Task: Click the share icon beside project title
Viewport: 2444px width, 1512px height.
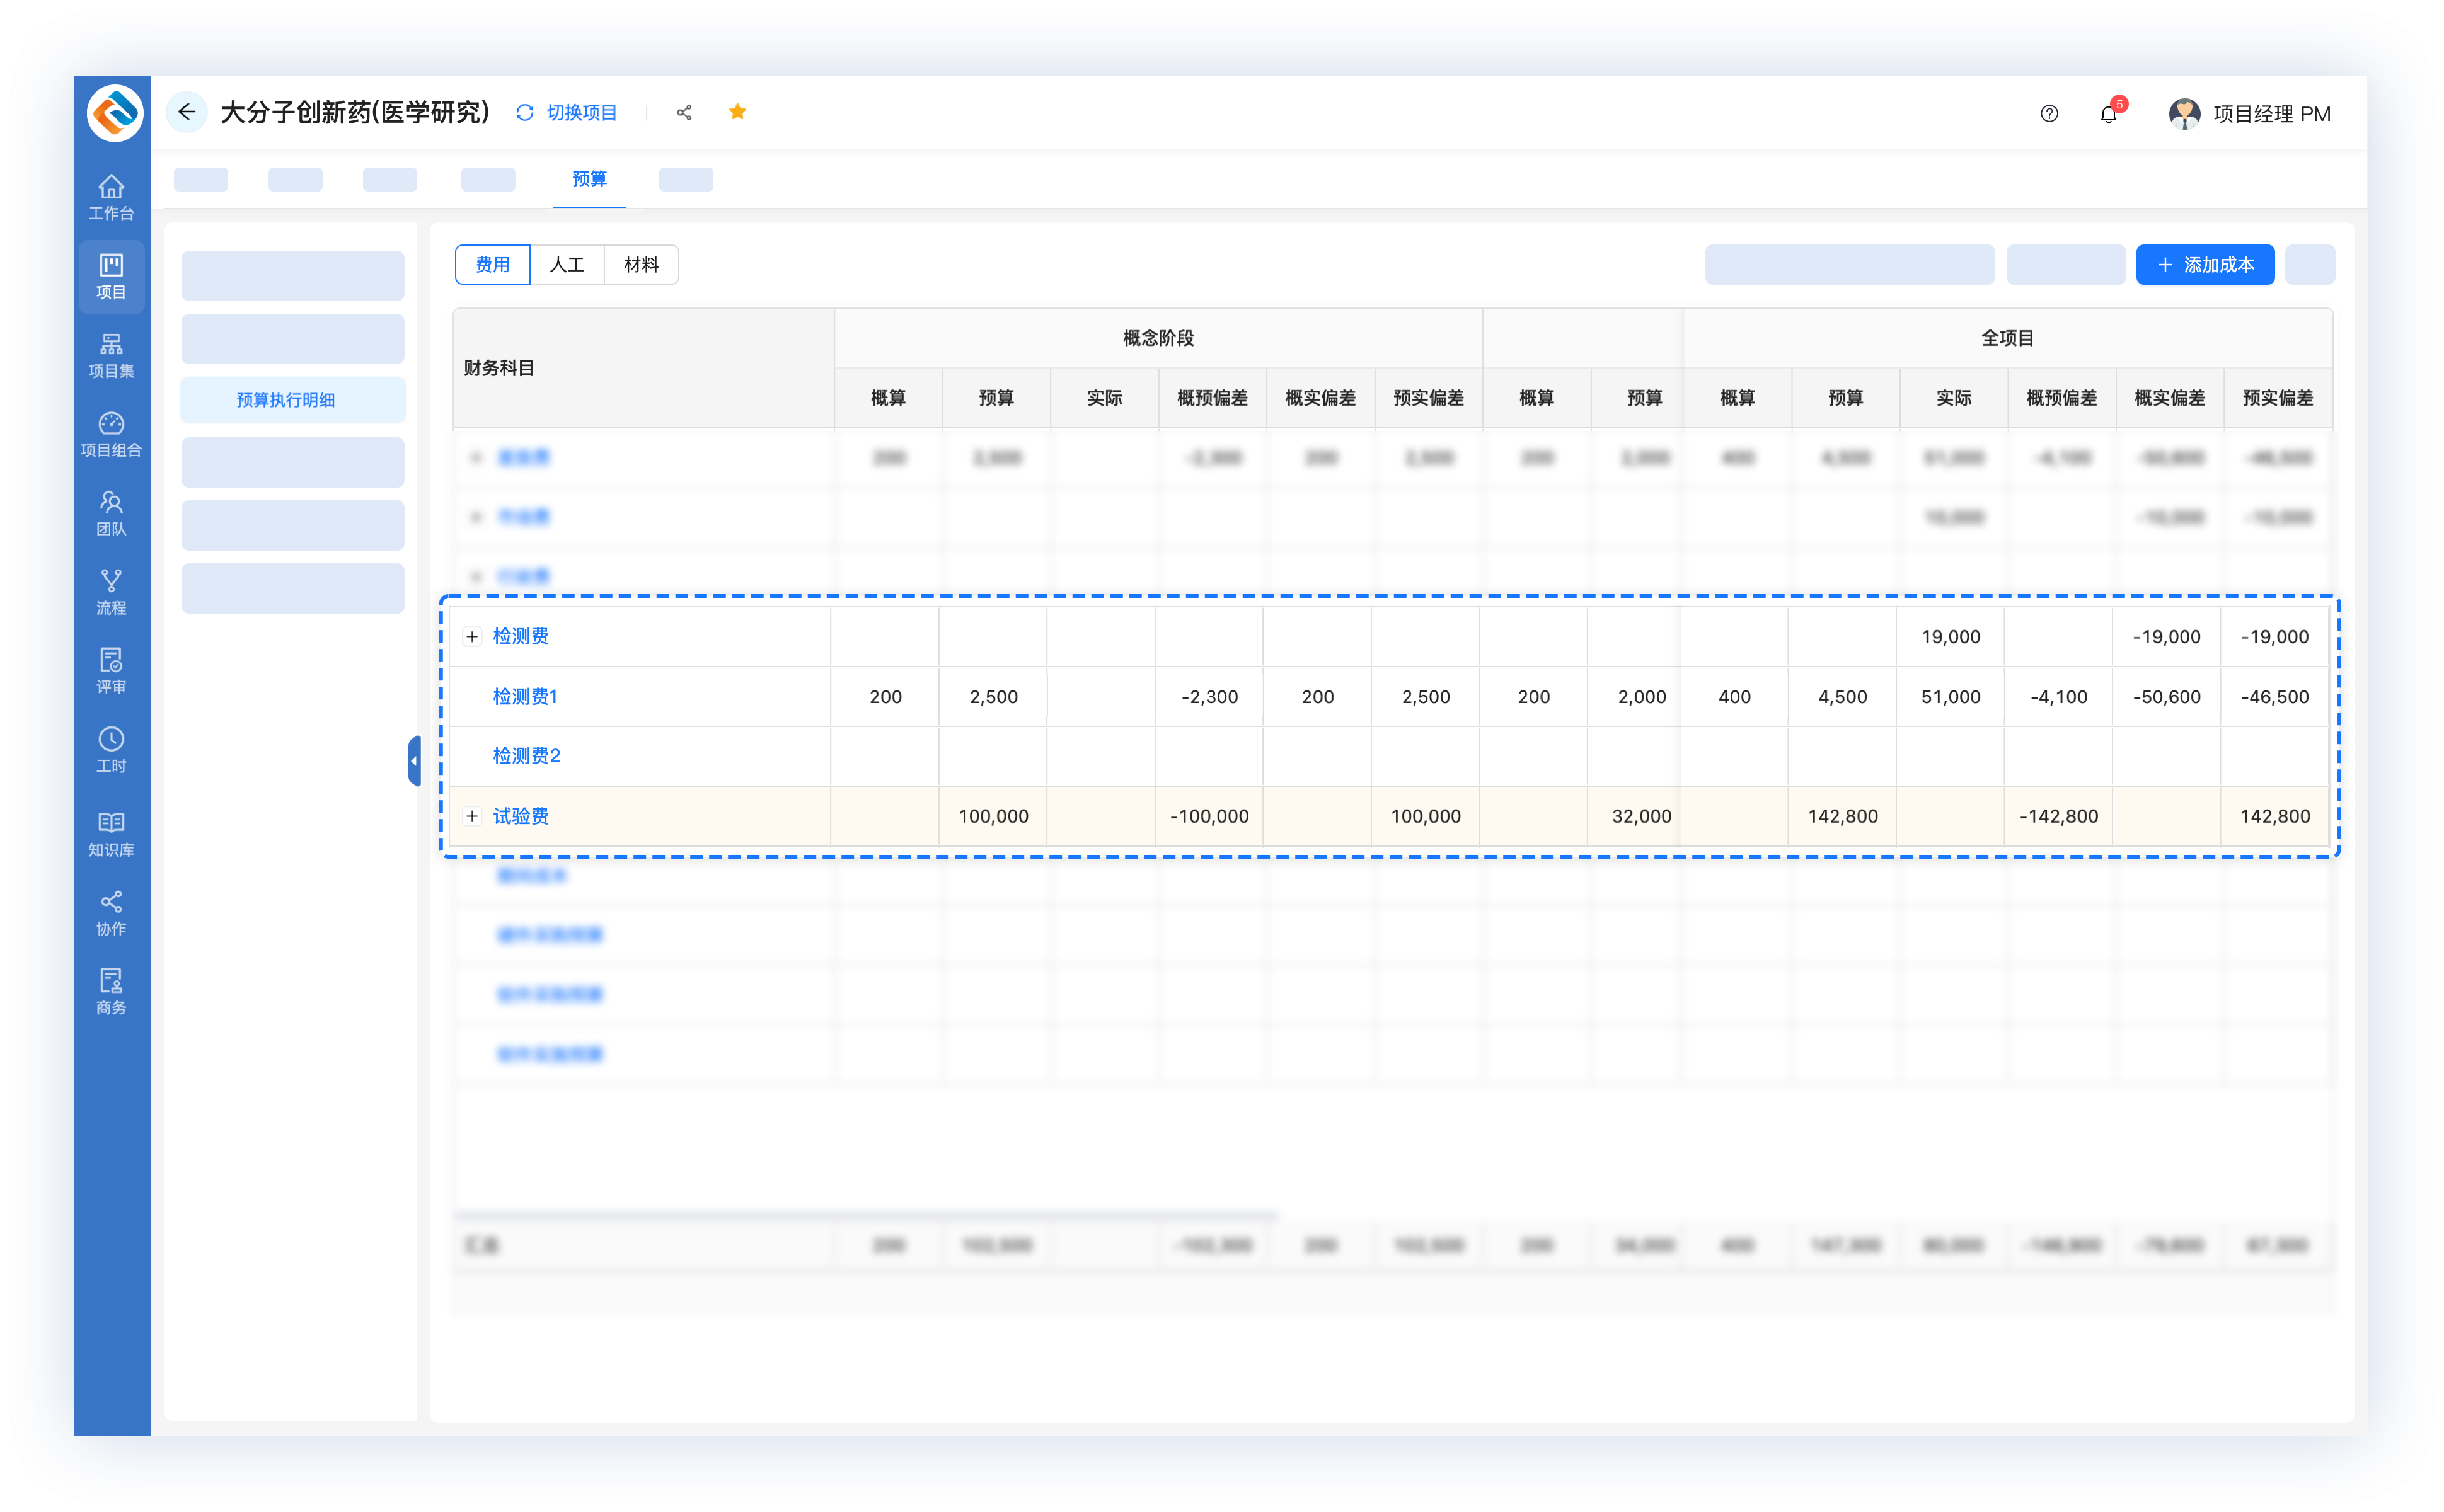Action: [x=684, y=113]
